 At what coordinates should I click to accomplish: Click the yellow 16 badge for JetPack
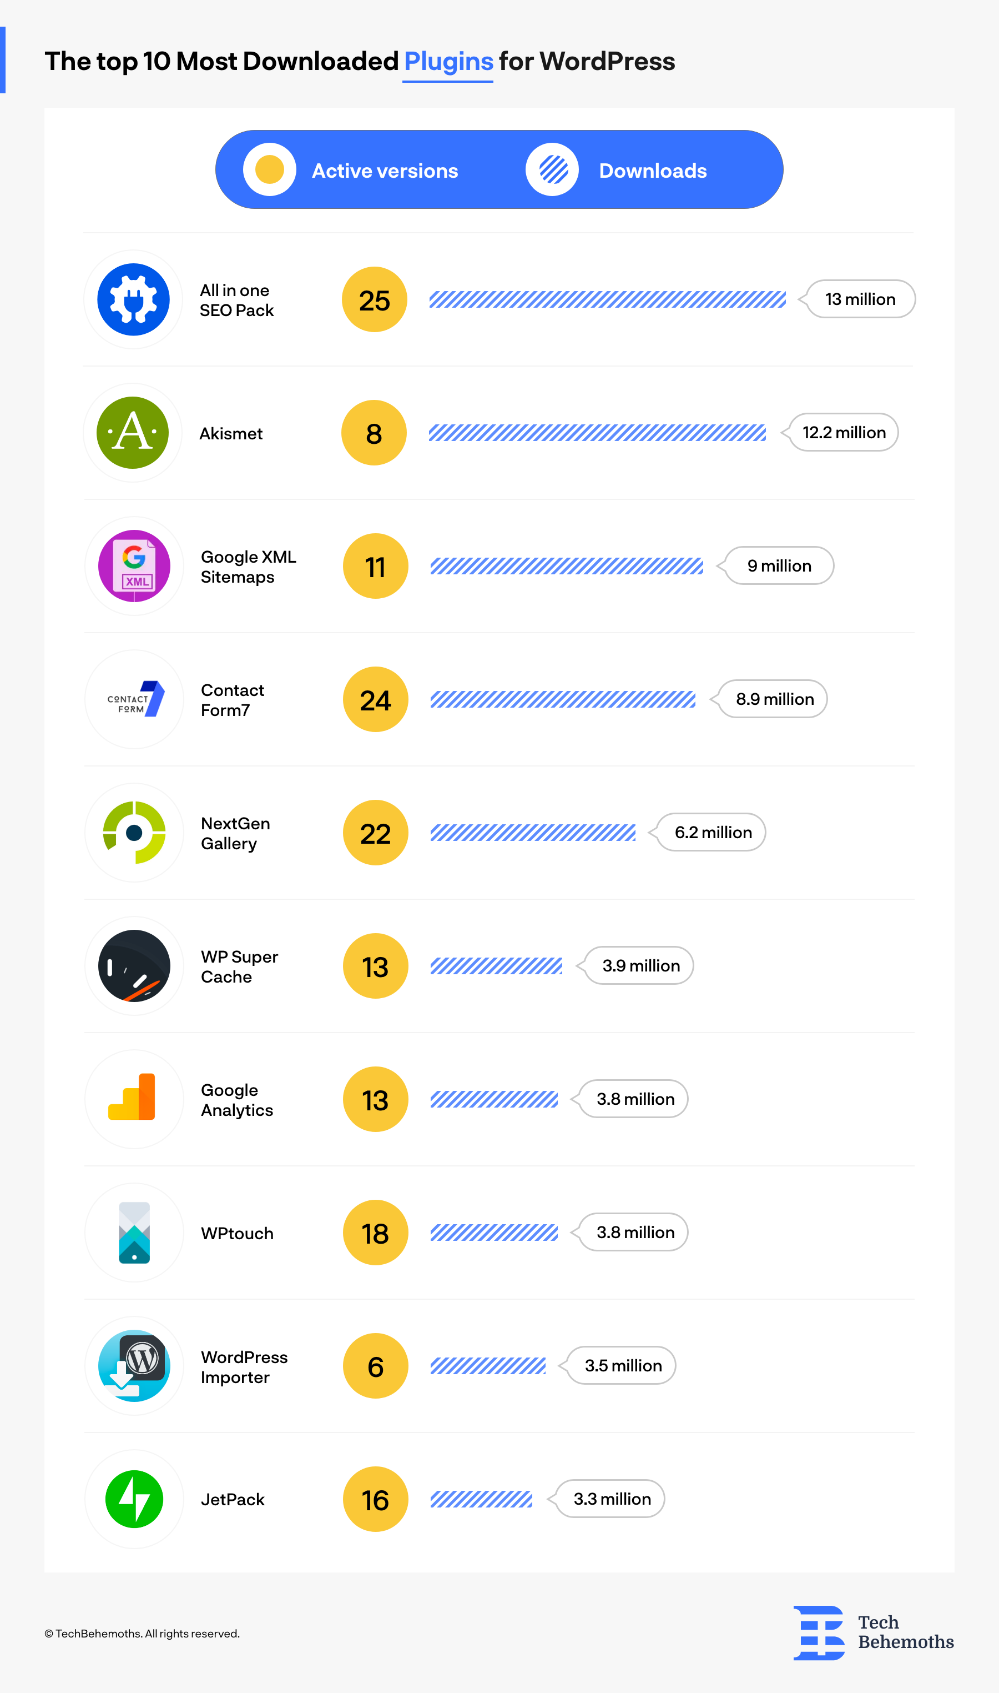(x=376, y=1499)
